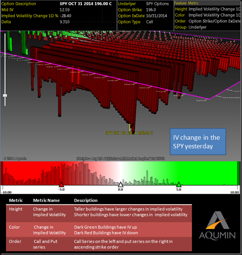This screenshot has height=255, width=242.
Task: Click the vertical zoom slider handle
Action: tap(5, 96)
